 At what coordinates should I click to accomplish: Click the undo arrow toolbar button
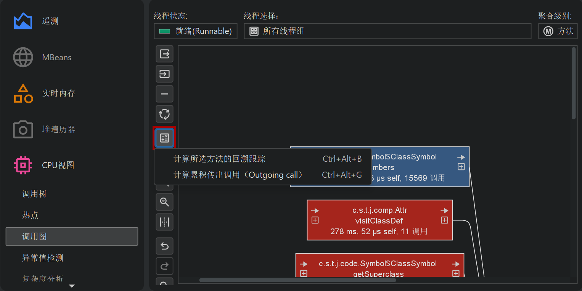click(x=164, y=246)
